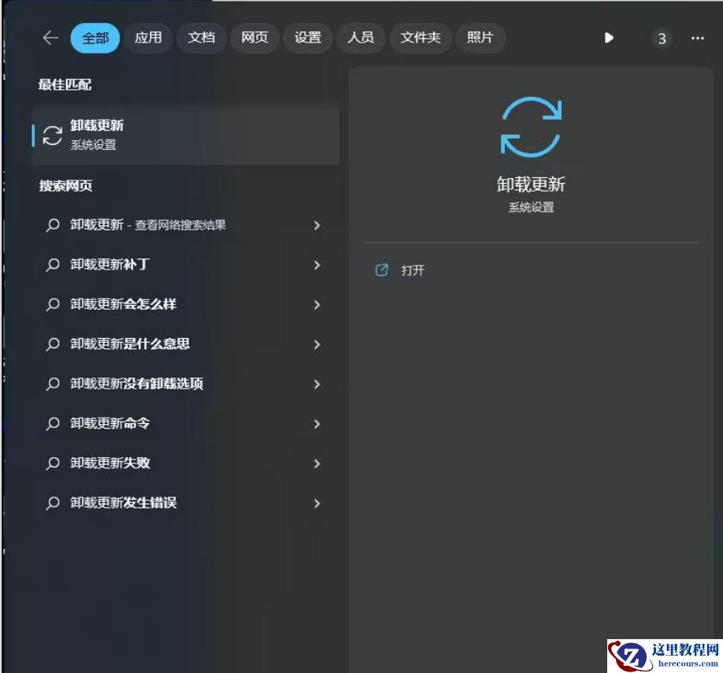
Task: Select the 打开 external-link icon
Action: 382,270
